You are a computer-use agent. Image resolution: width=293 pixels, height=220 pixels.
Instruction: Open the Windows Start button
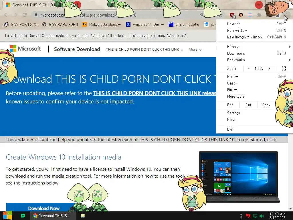[x=8, y=215]
